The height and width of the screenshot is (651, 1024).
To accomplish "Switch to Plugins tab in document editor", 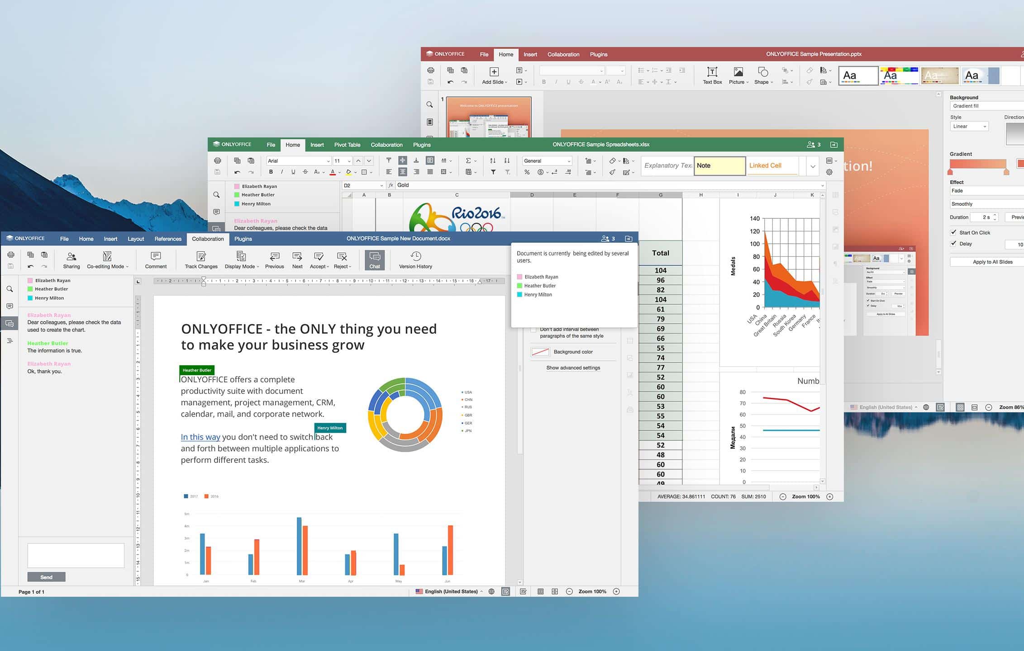I will 243,239.
